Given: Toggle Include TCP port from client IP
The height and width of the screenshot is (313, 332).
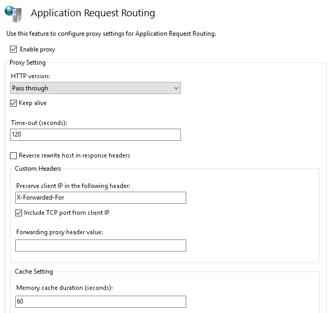Looking at the screenshot, I should pyautogui.click(x=18, y=213).
